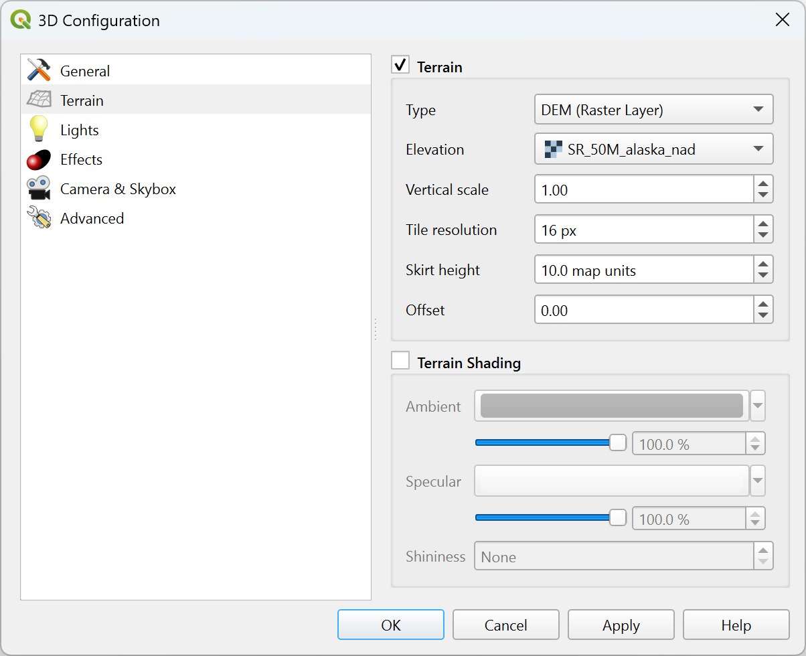
Task: Click the QGIS logo in title bar
Action: point(21,20)
